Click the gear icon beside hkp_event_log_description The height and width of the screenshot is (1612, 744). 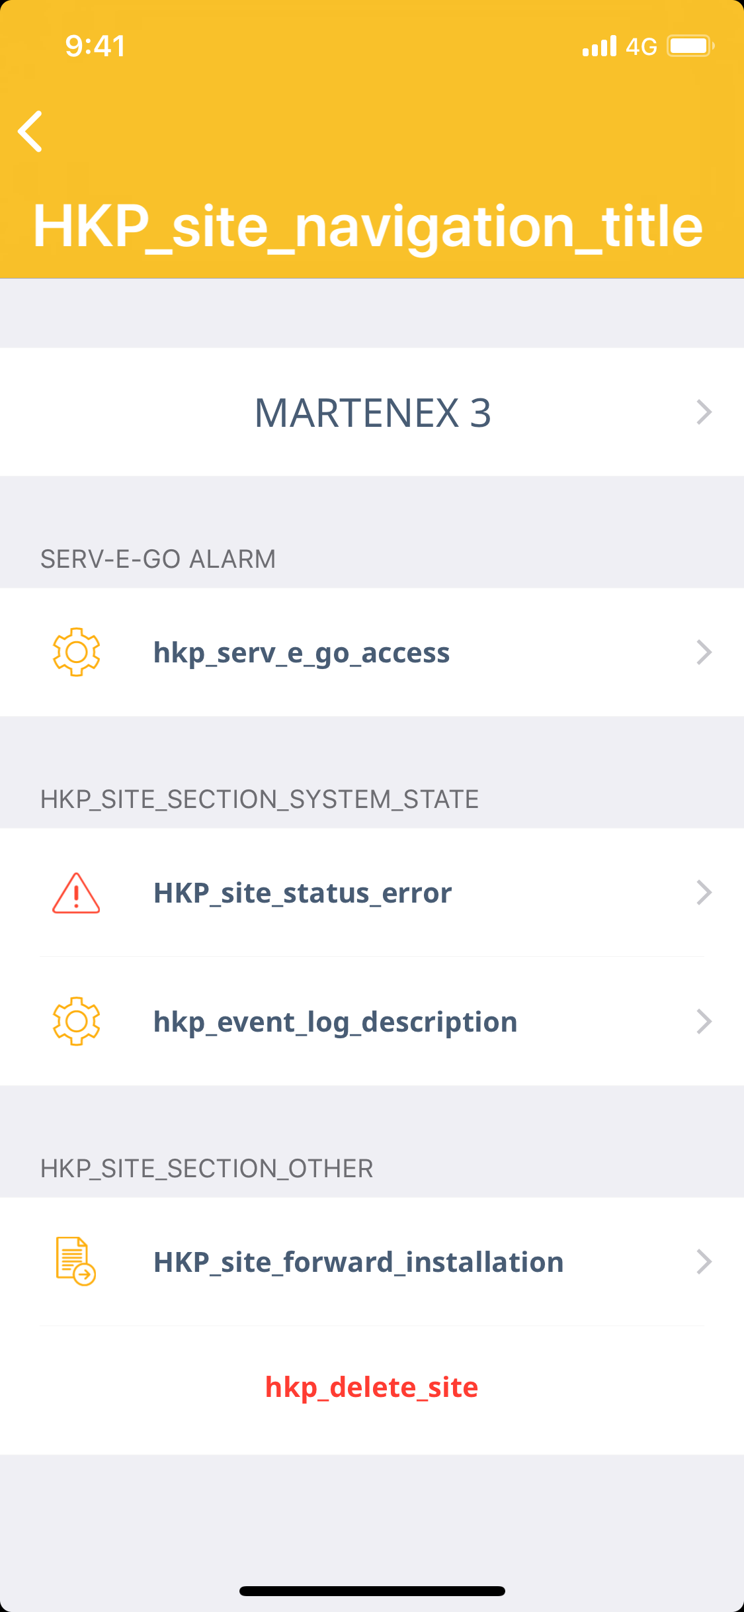tap(76, 1021)
